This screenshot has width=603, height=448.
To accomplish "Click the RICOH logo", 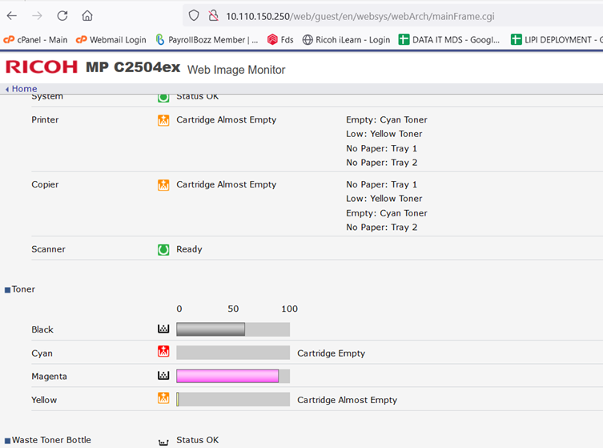I will point(42,67).
